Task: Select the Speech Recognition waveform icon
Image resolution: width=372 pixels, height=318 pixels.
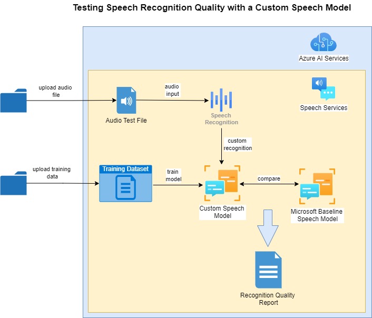Action: (x=221, y=99)
